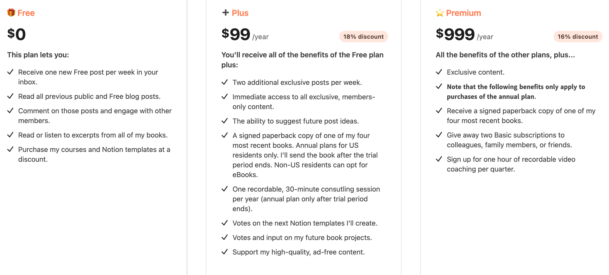Click checkmark beside 'Support my high-quality, ad-free content'
The height and width of the screenshot is (275, 609).
coord(224,252)
